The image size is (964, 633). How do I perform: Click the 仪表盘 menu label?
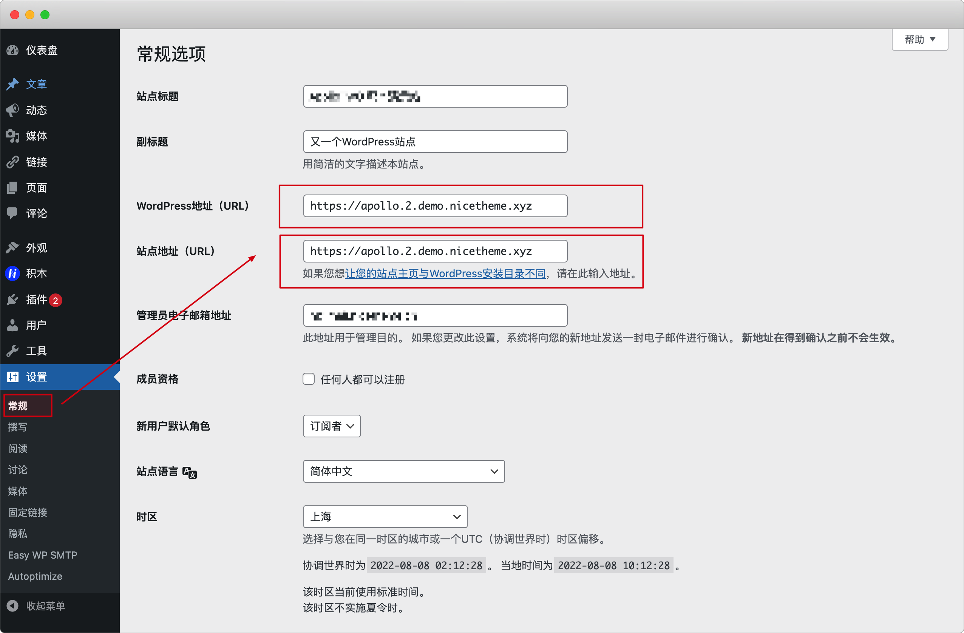coord(42,50)
